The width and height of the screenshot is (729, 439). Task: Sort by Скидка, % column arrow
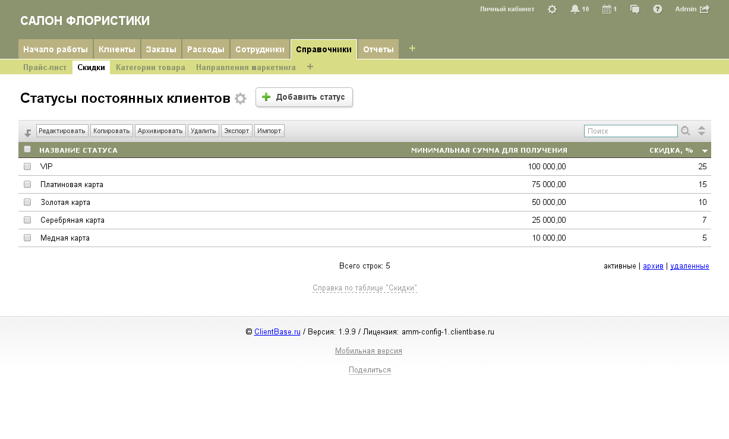pos(705,151)
